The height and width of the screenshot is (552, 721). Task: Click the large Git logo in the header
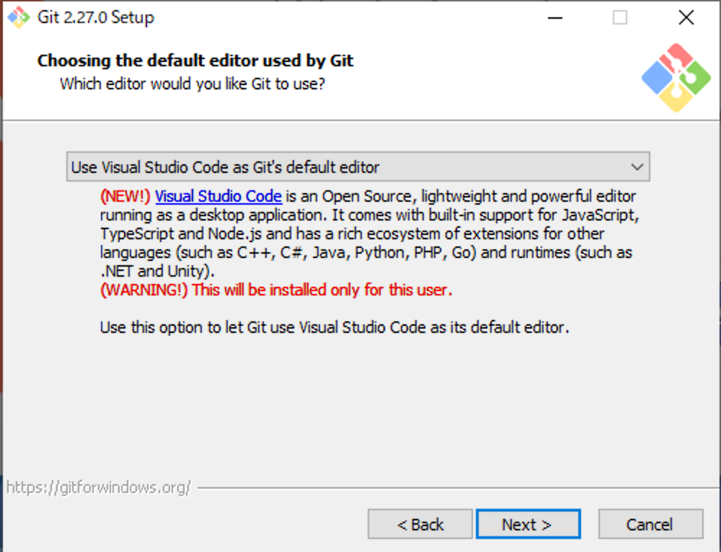(x=676, y=78)
